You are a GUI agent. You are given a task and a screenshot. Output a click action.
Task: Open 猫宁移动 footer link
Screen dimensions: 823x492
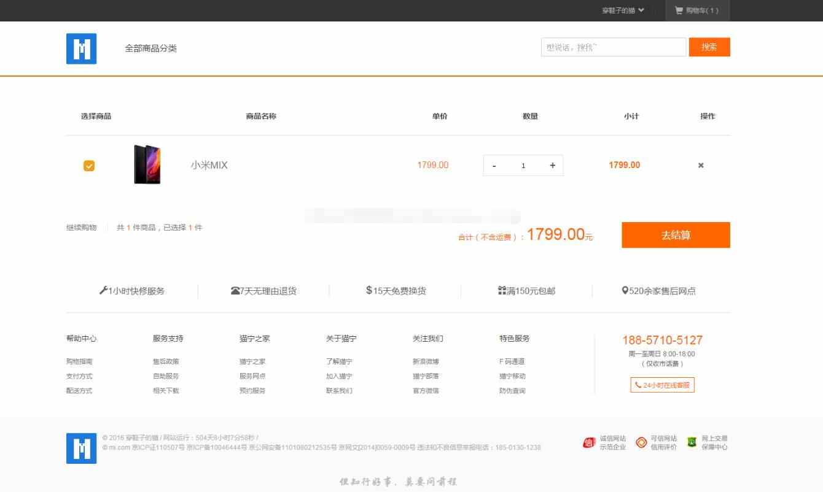click(512, 376)
